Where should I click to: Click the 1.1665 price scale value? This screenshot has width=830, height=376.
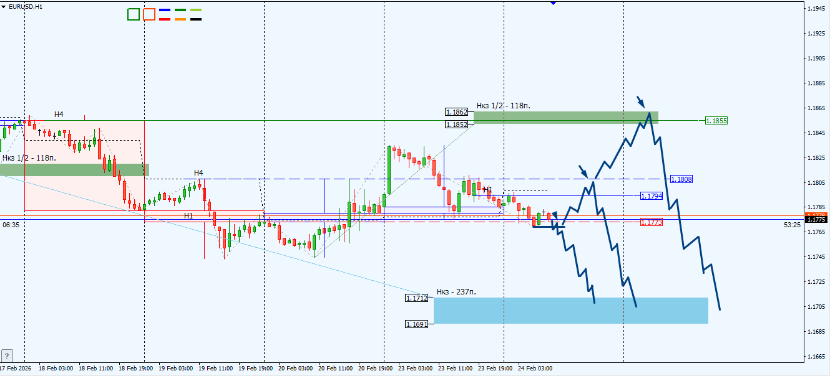point(817,357)
